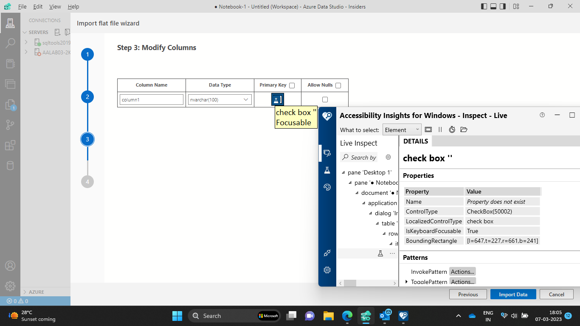
Task: Switch to the DETAILS tab
Action: point(415,141)
